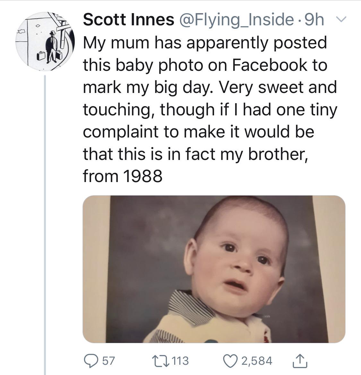
Task: Click the reply speech bubble icon
Action: coord(92,361)
